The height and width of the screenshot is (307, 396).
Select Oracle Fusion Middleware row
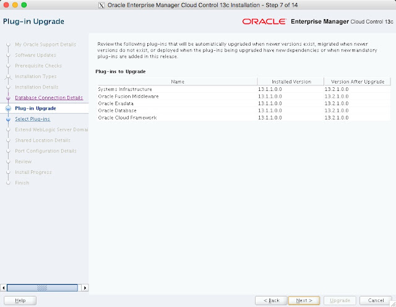244,97
